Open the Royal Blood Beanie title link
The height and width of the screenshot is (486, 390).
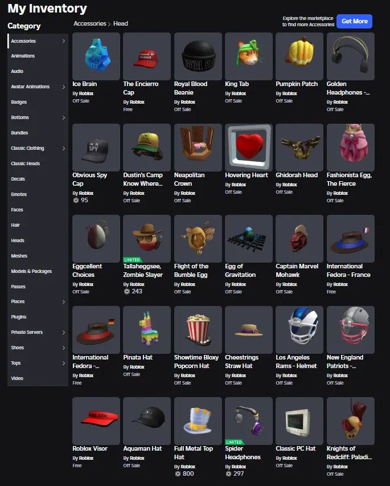coord(191,88)
